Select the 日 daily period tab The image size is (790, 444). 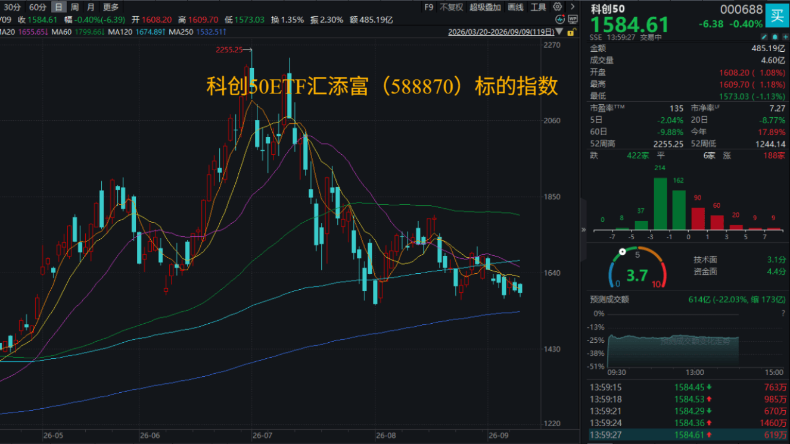coord(58,7)
